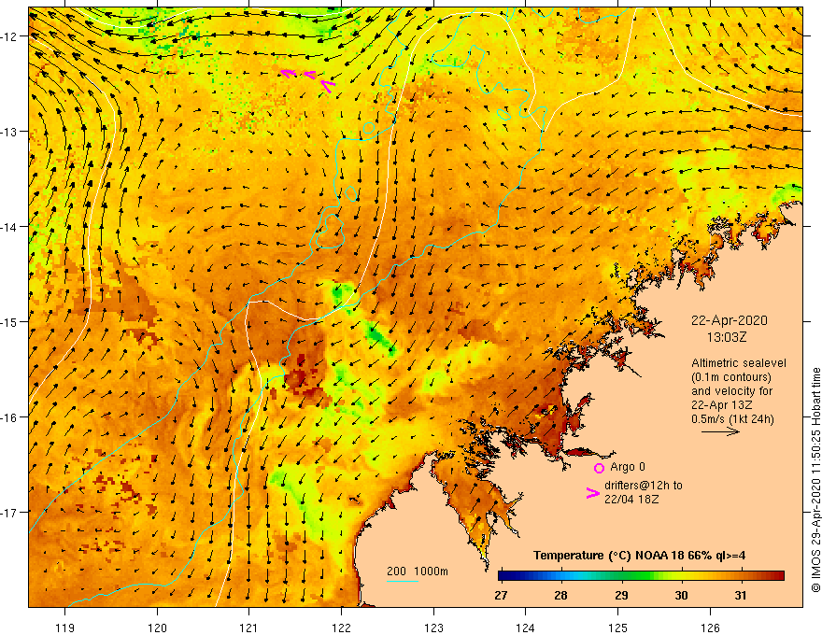The height and width of the screenshot is (635, 822).
Task: Click the color bar label 31
Action: tap(740, 595)
